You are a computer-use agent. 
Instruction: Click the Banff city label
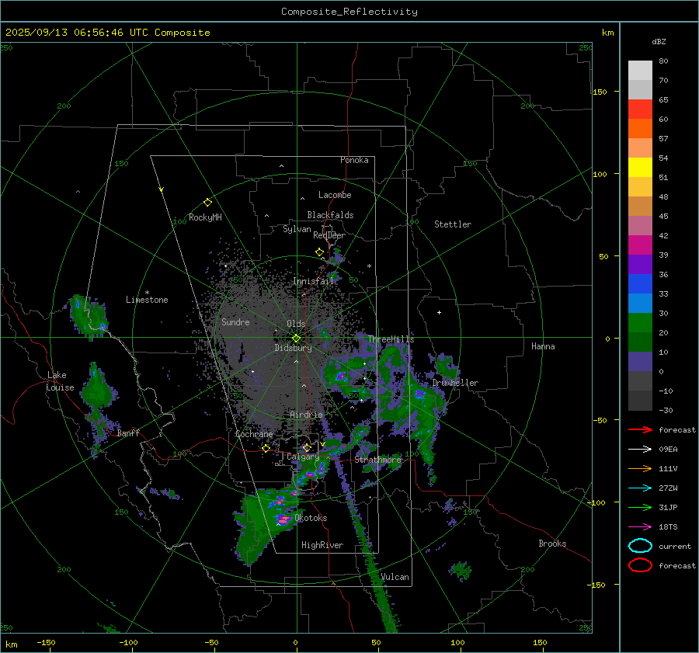point(128,433)
